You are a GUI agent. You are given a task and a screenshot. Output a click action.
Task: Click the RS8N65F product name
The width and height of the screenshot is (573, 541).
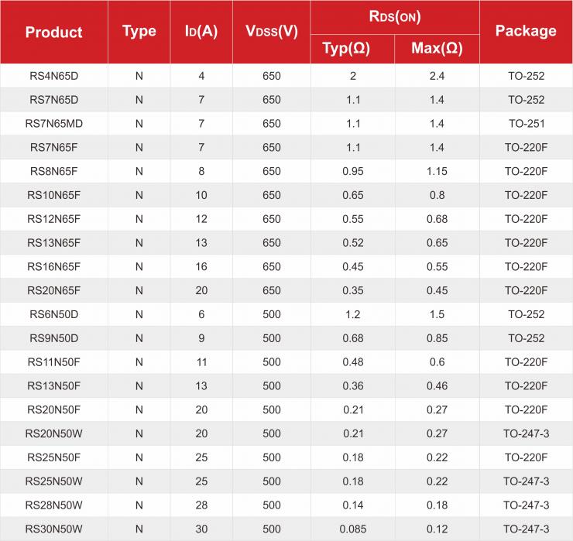pos(53,171)
